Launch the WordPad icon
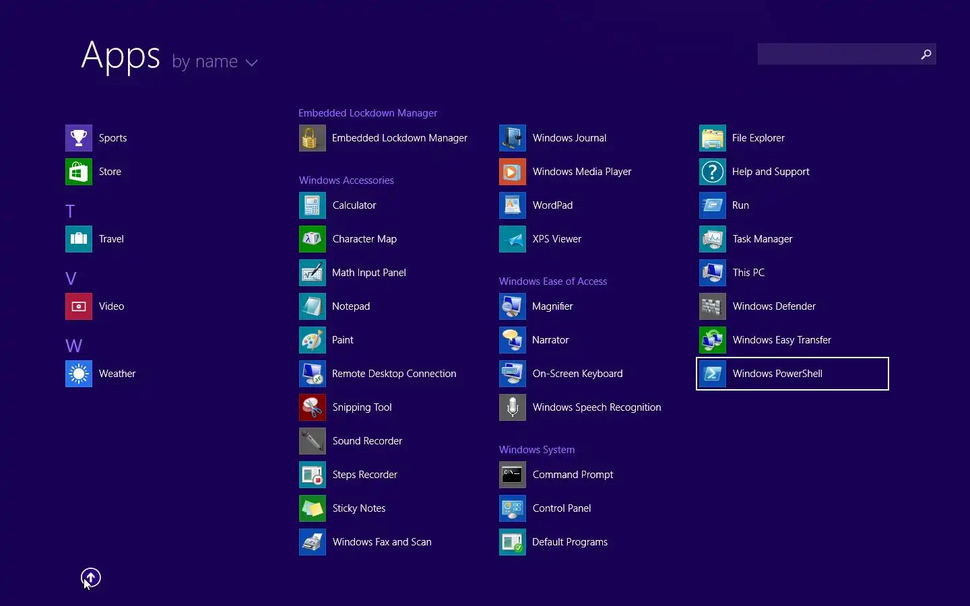This screenshot has height=606, width=970. tap(513, 205)
